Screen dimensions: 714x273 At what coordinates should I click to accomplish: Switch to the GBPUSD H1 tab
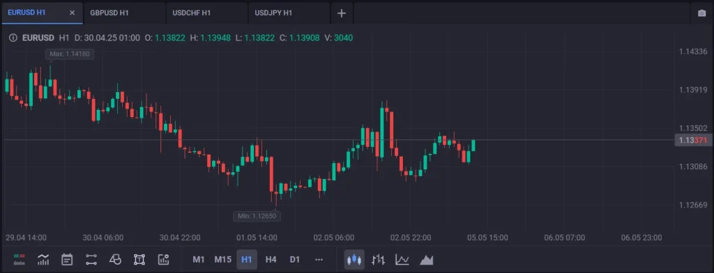pos(124,13)
